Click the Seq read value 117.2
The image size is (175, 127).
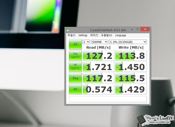click(x=99, y=78)
